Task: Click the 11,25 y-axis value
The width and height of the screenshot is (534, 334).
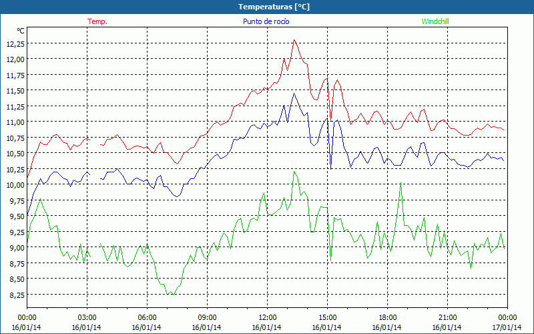Action: (15, 106)
